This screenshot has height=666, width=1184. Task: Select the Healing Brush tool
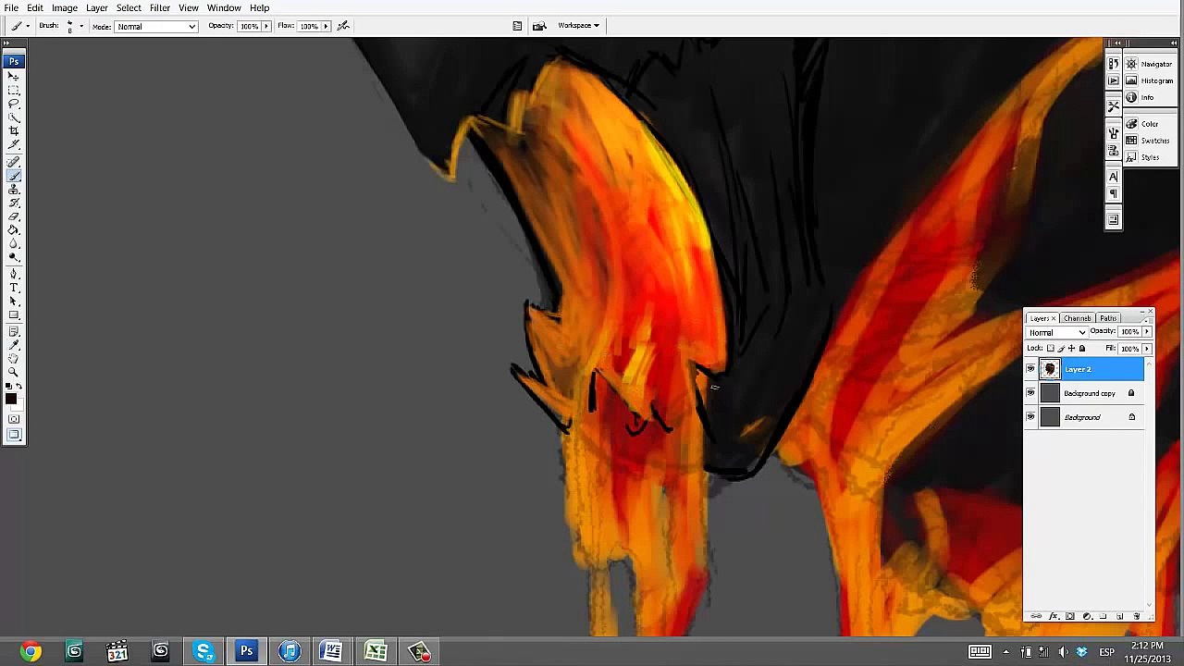[x=14, y=162]
